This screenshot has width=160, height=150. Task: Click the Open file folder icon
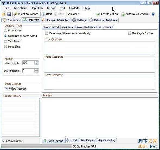(x=4, y=14)
